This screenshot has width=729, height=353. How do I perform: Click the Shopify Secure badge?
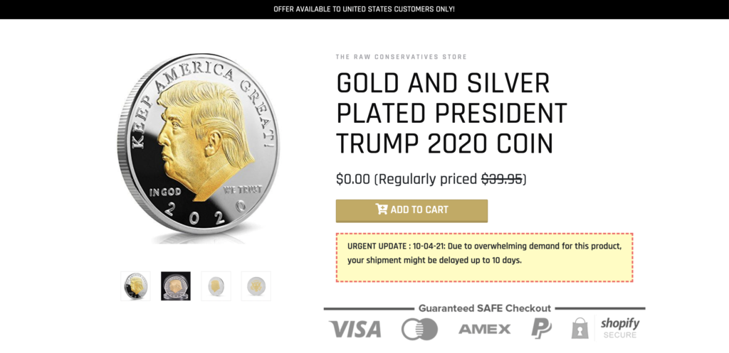(x=619, y=327)
